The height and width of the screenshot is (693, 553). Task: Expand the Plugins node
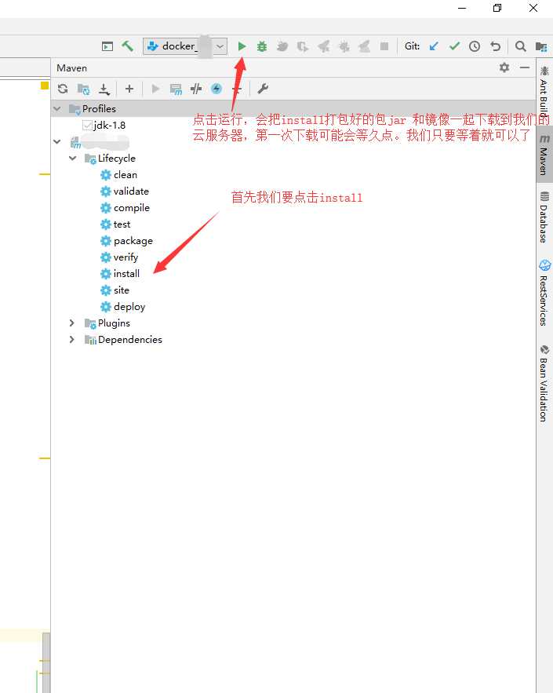pyautogui.click(x=72, y=323)
